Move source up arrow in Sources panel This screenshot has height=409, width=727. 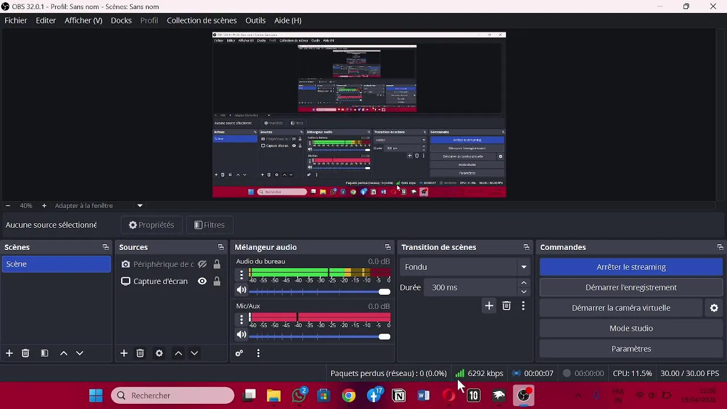178,353
